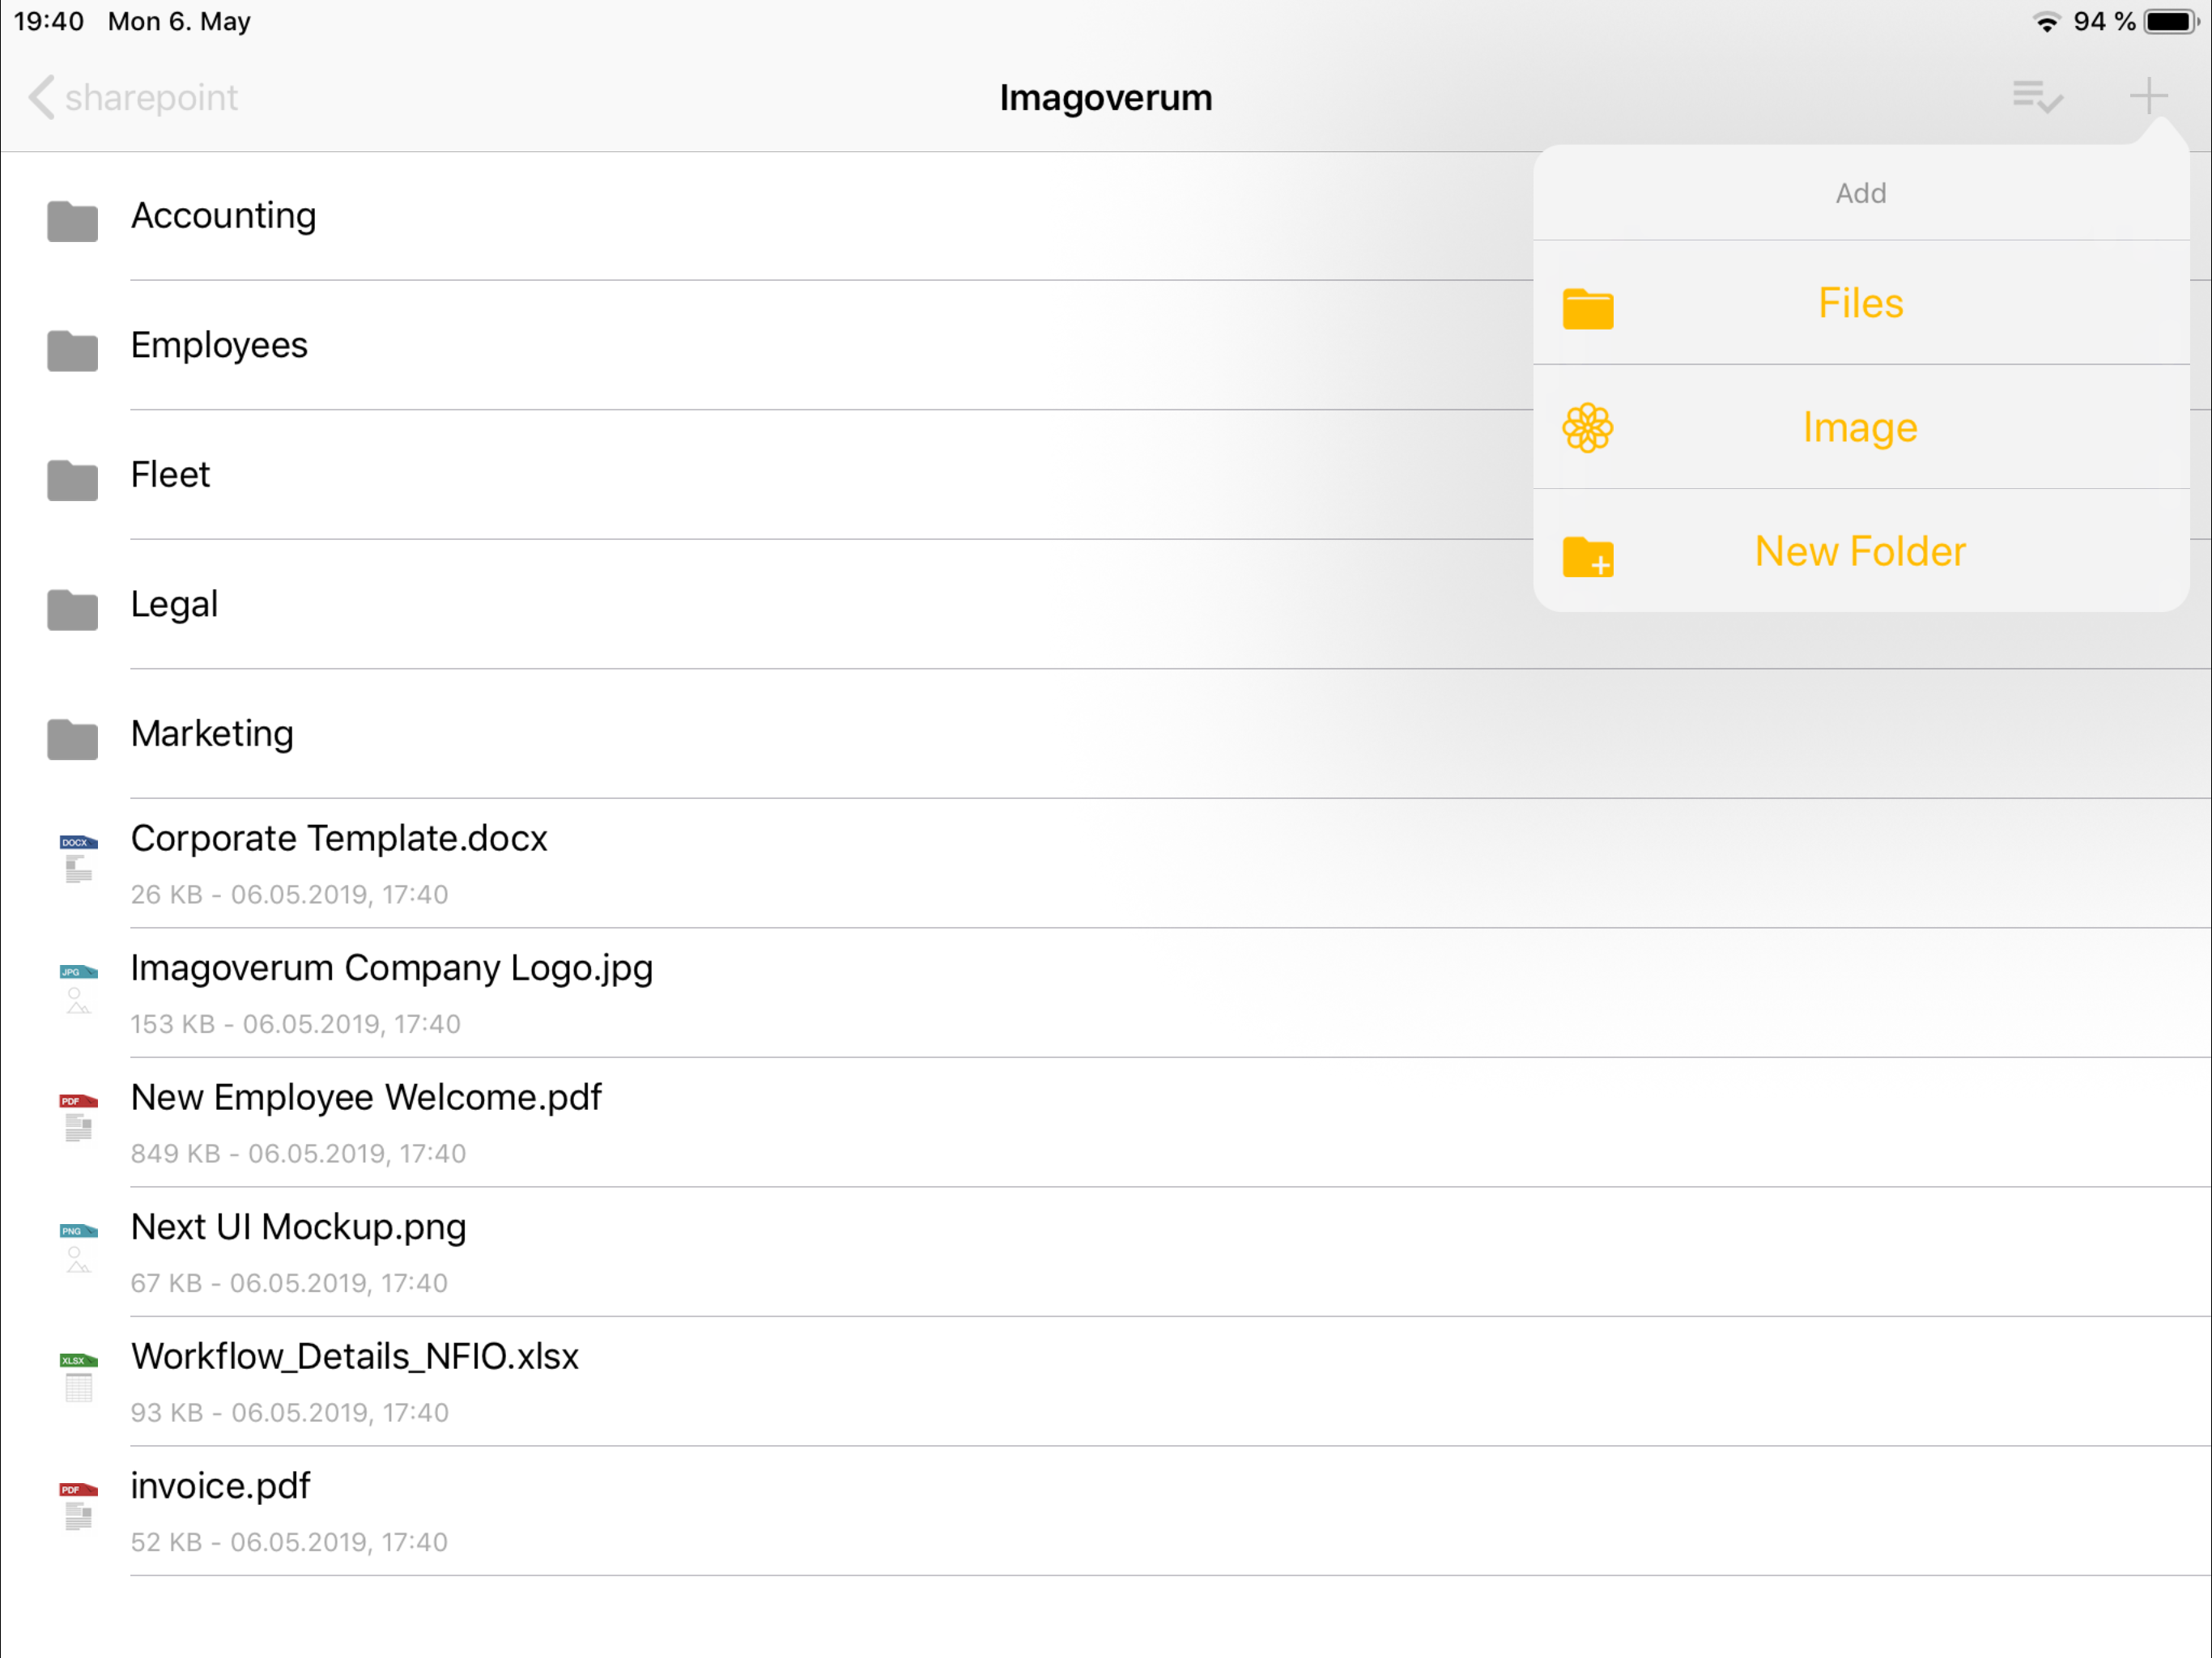The width and height of the screenshot is (2212, 1658).
Task: Click the XLSX file type icon
Action: tap(79, 1377)
